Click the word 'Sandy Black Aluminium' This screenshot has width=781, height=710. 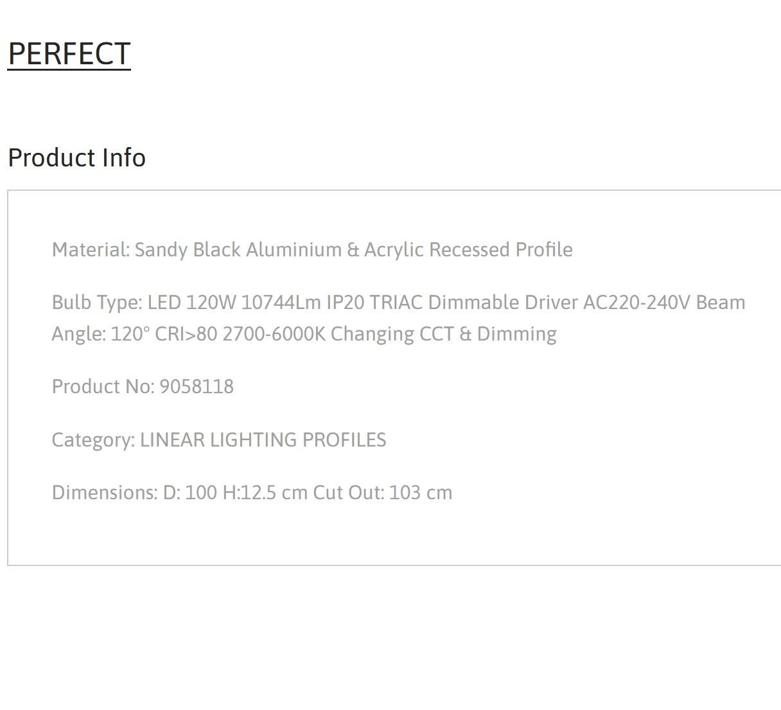pyautogui.click(x=238, y=250)
